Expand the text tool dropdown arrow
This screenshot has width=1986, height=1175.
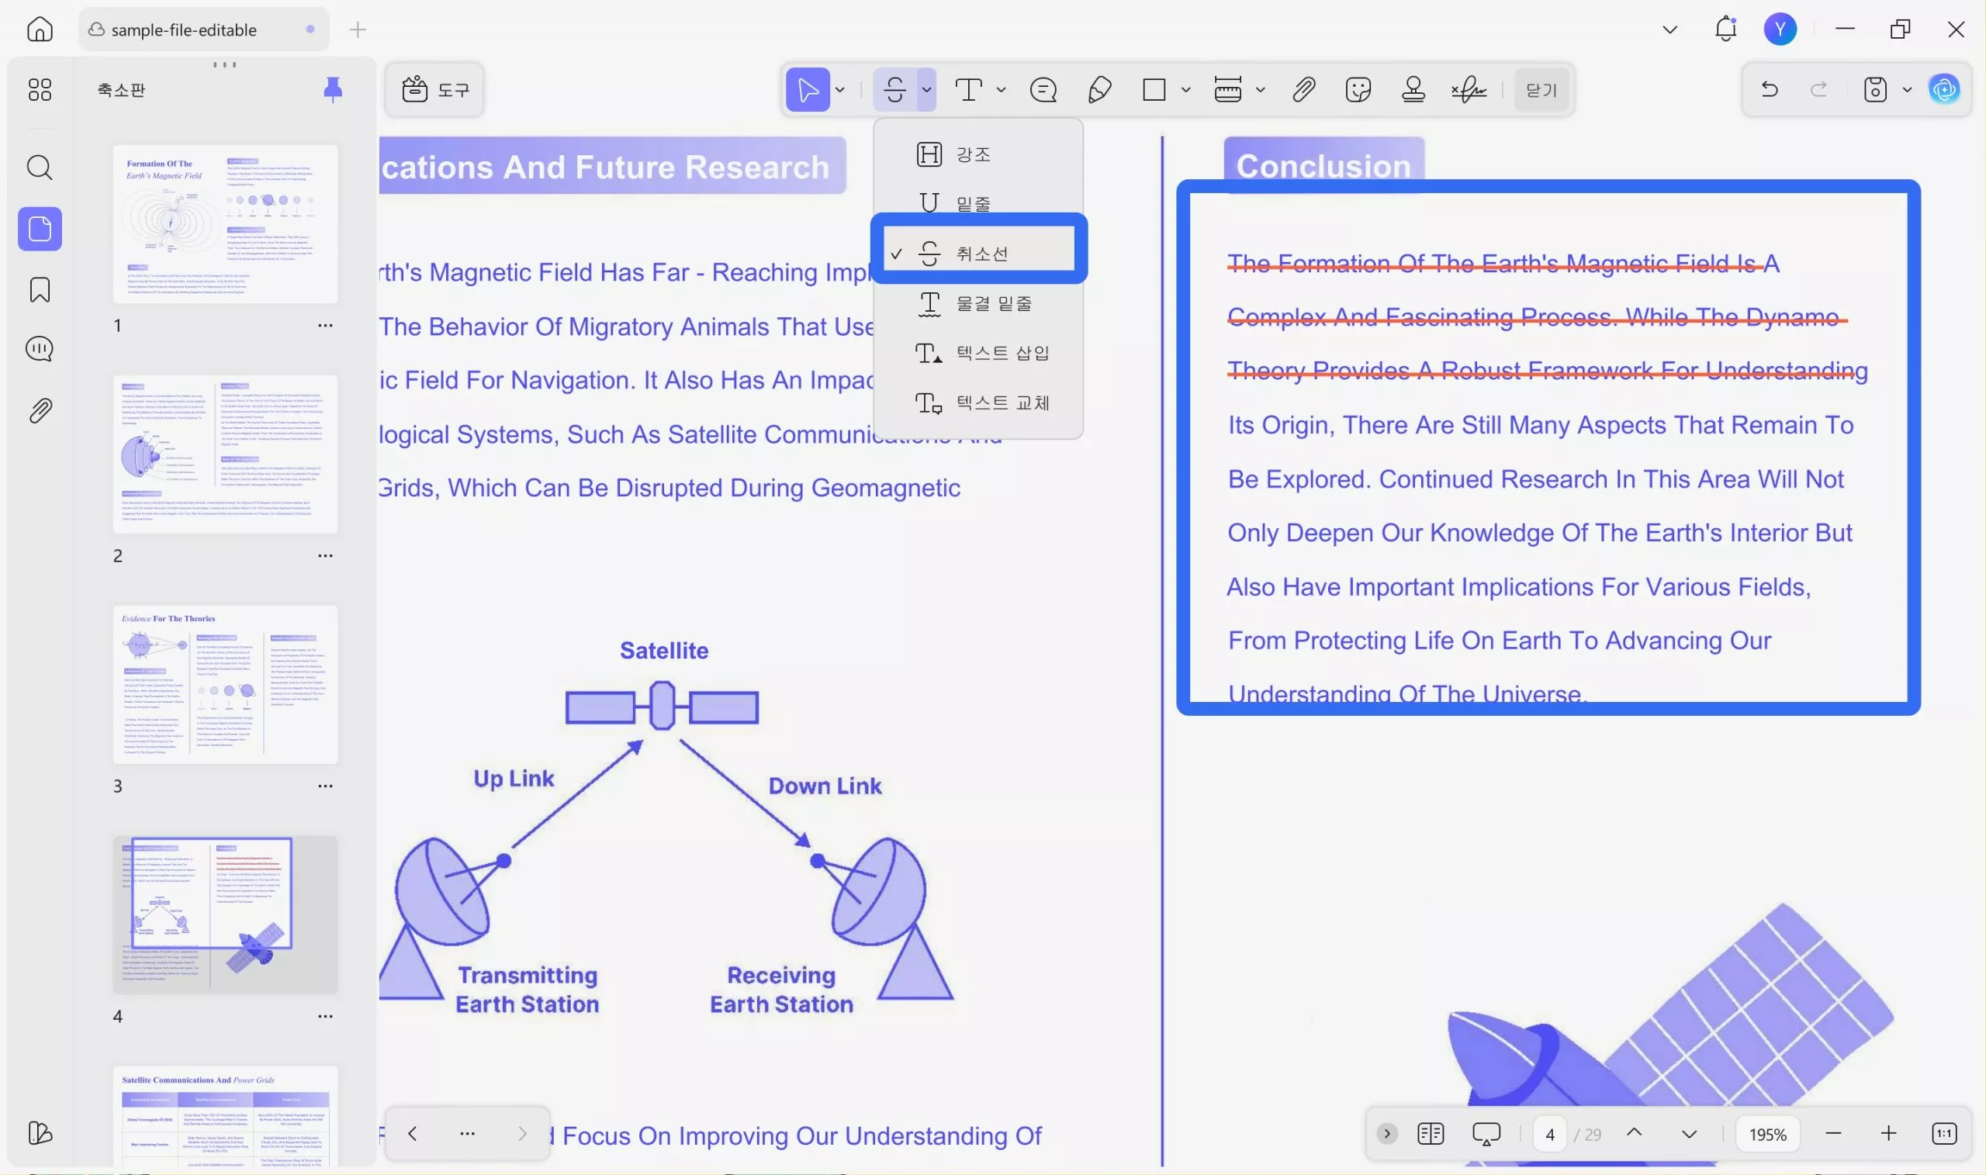pyautogui.click(x=1001, y=89)
